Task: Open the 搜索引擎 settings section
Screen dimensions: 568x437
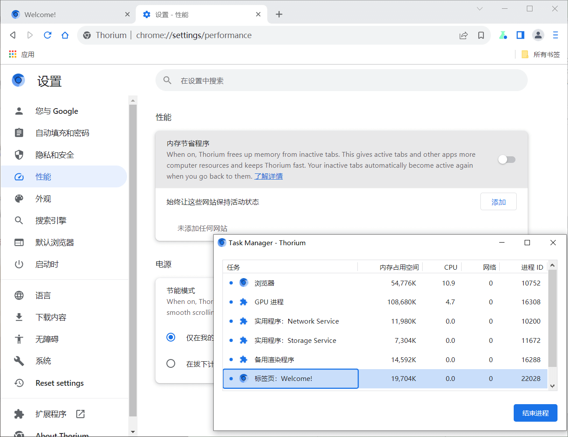Action: click(64, 220)
